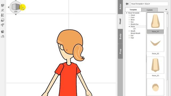
Task: Select the Nose_01 thumbnail
Action: coord(156,21)
